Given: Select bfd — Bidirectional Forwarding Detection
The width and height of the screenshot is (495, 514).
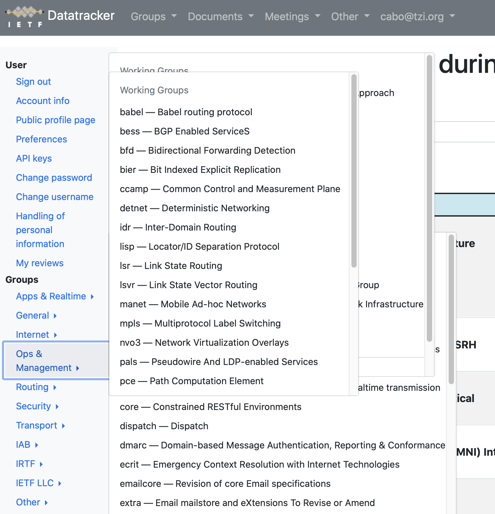Looking at the screenshot, I should click(x=207, y=150).
